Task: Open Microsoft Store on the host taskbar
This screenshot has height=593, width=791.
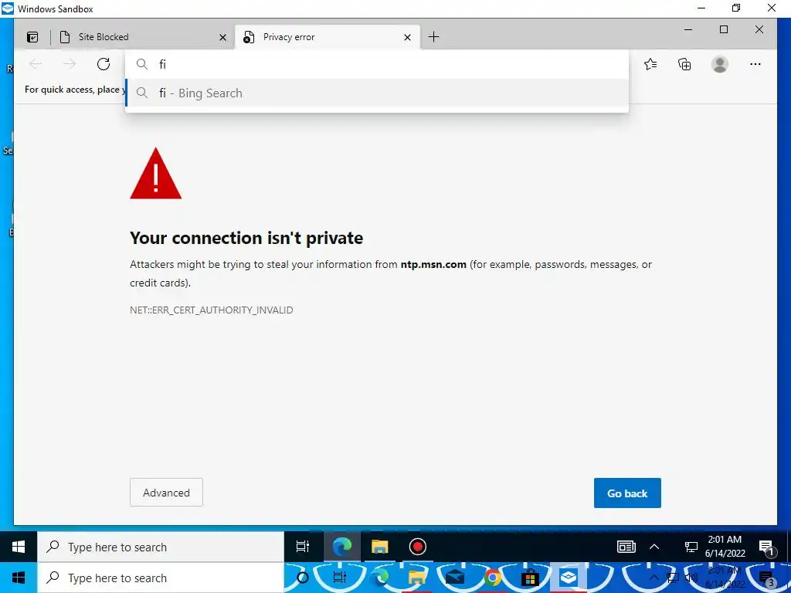Action: pos(530,578)
